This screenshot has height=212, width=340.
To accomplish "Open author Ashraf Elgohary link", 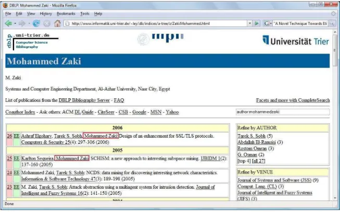I will point(36,136).
